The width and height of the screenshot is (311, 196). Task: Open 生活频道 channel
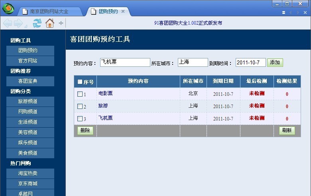coord(30,122)
